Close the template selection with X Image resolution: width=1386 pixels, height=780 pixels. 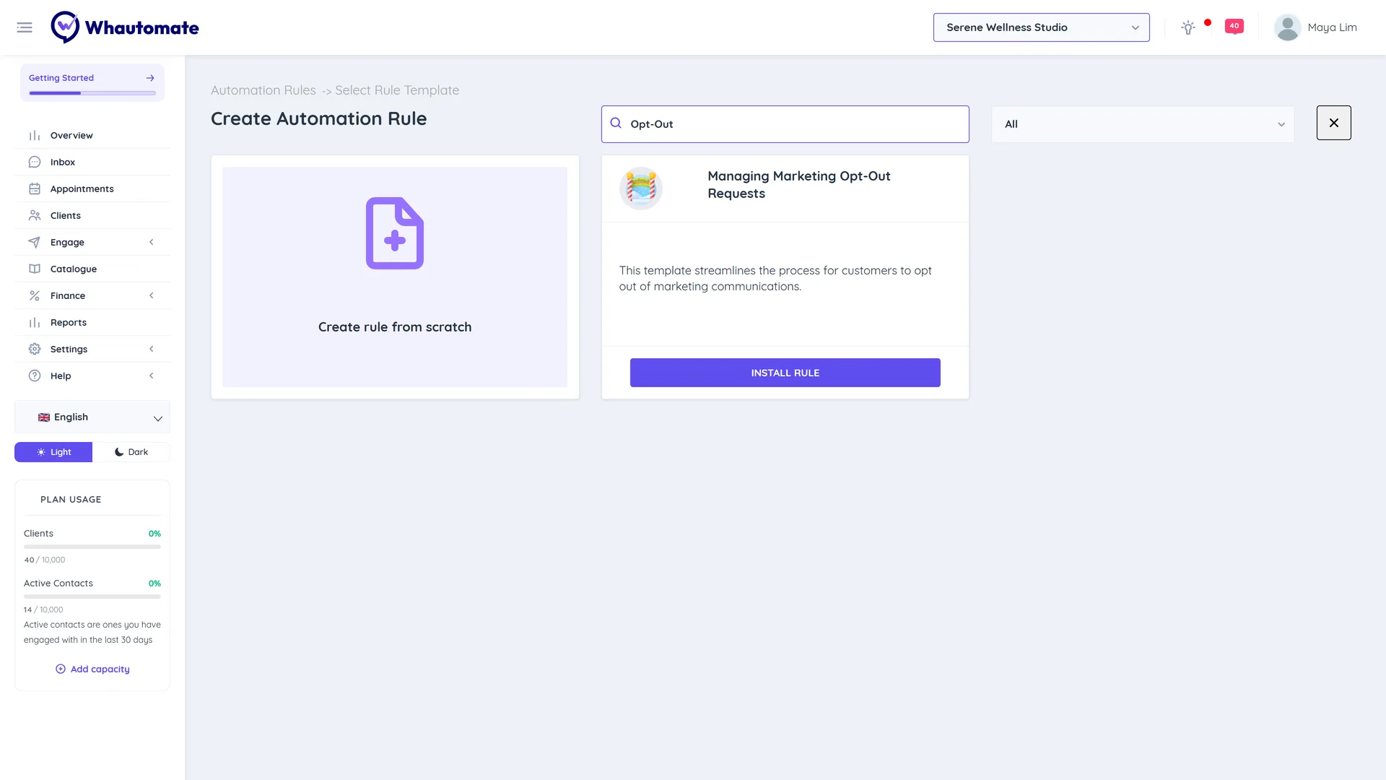tap(1333, 123)
